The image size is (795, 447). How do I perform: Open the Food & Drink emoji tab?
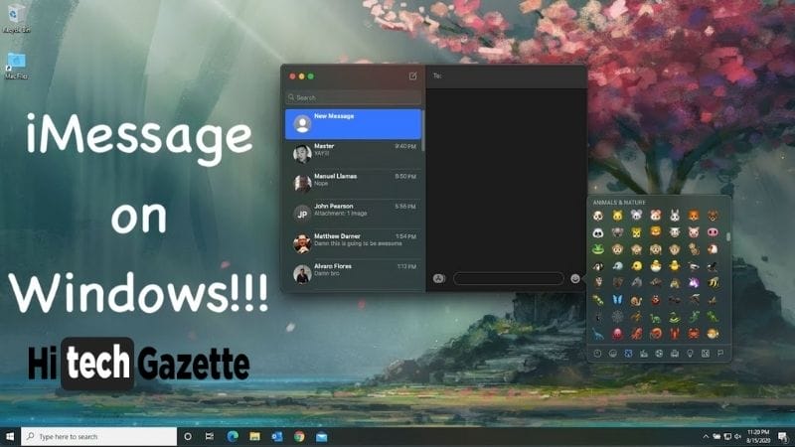click(x=643, y=354)
